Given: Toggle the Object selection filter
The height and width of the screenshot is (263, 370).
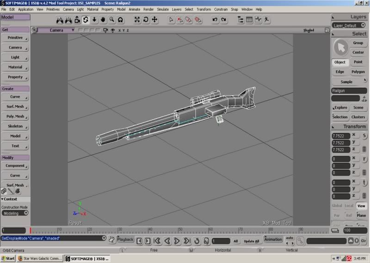Looking at the screenshot, I should point(339,62).
